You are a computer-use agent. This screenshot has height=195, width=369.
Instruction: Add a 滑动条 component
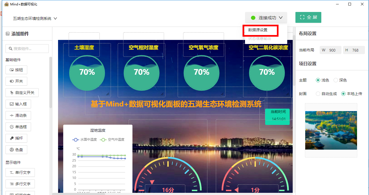(18, 115)
